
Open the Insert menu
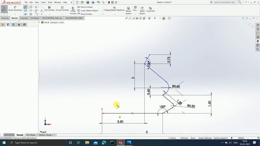(x=43, y=2)
